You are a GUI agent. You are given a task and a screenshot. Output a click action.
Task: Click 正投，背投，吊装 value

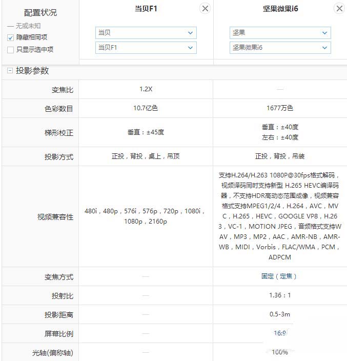point(280,156)
